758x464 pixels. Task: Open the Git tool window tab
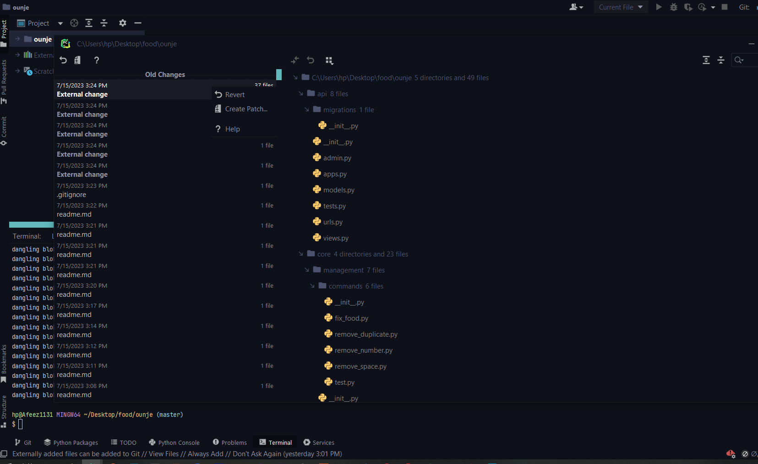23,442
